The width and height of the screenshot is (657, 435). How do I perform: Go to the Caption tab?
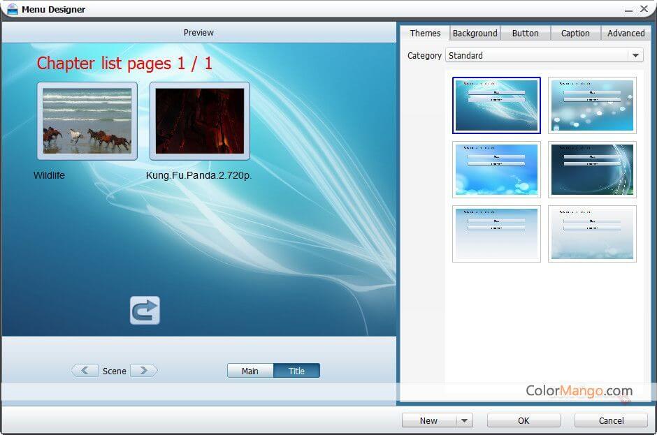(x=575, y=33)
